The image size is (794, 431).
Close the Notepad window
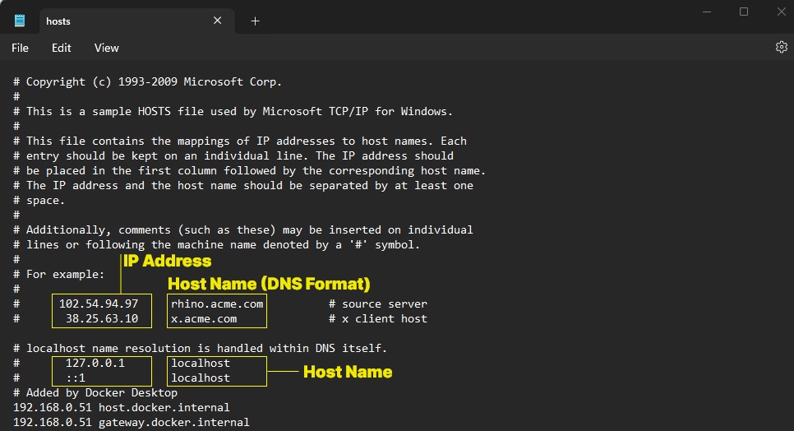coord(782,12)
